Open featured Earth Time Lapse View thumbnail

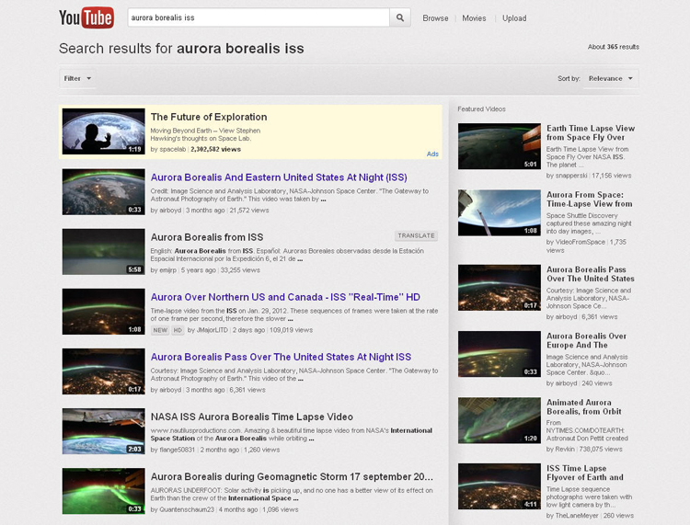[499, 146]
